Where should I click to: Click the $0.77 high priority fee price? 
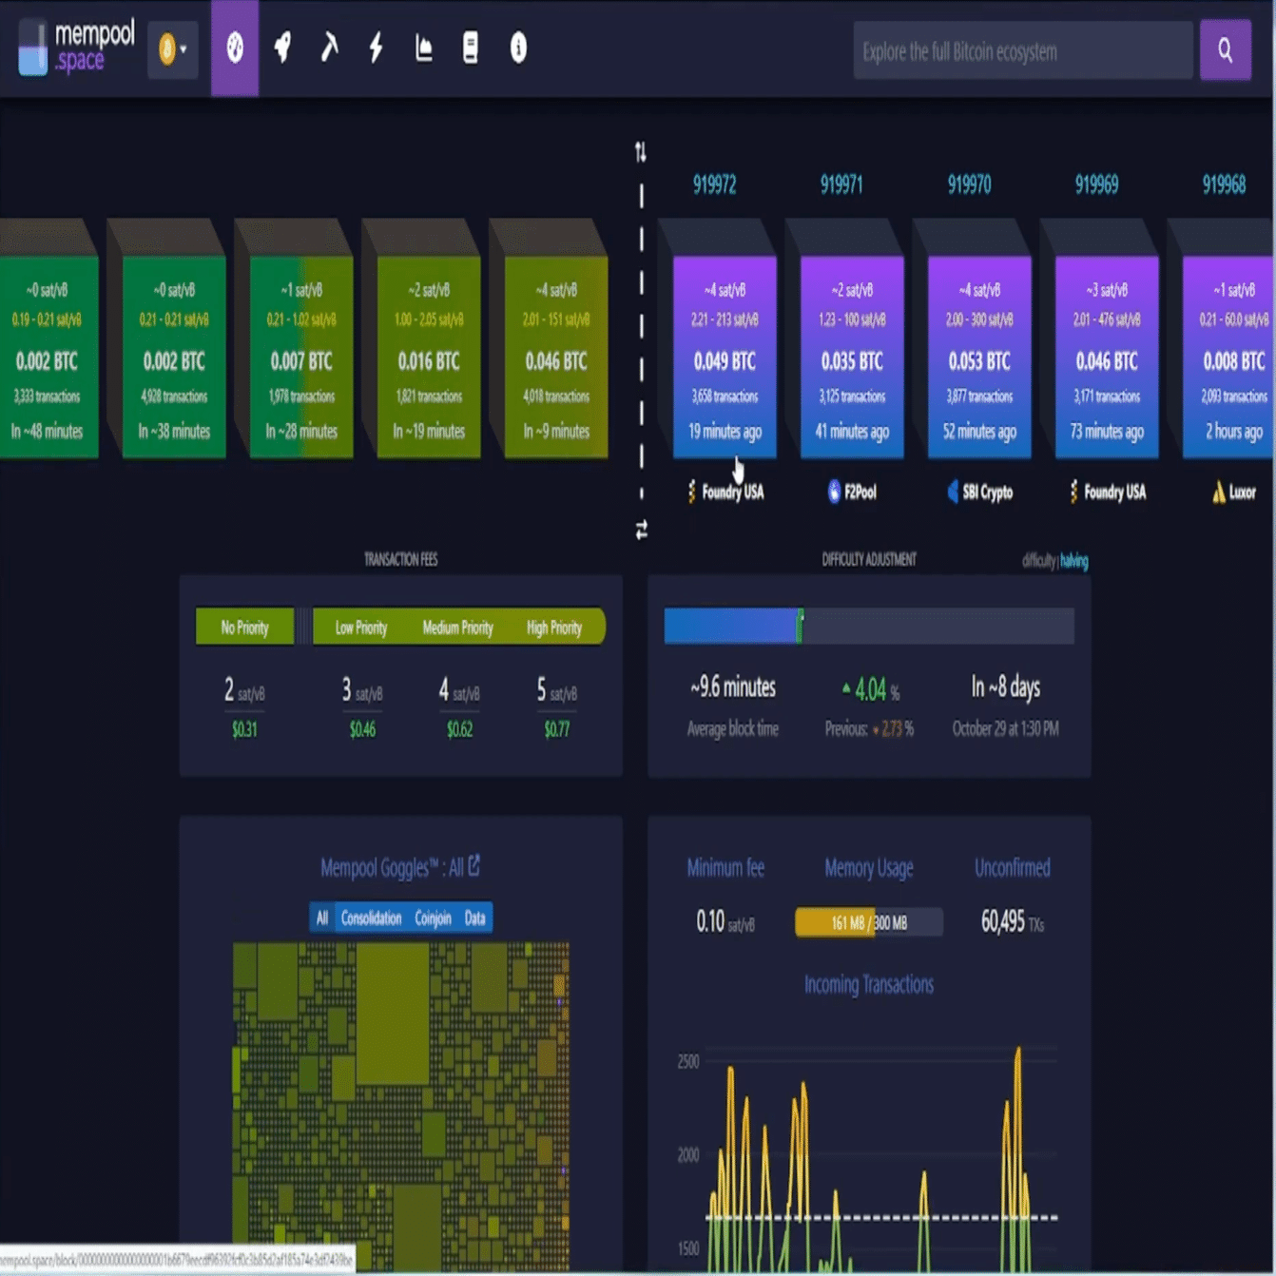(x=557, y=730)
